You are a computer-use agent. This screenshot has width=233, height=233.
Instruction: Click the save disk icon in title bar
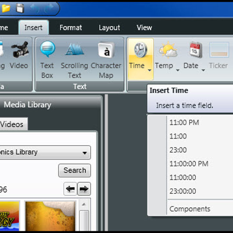click(x=20, y=8)
